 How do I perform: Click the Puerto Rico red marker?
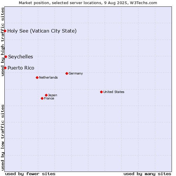click(5, 68)
